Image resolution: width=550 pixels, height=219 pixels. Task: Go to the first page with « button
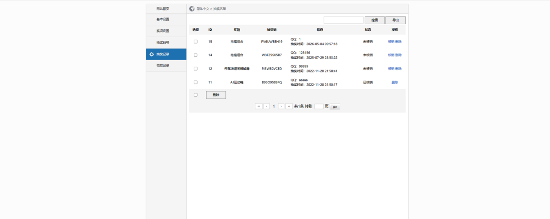click(x=258, y=106)
